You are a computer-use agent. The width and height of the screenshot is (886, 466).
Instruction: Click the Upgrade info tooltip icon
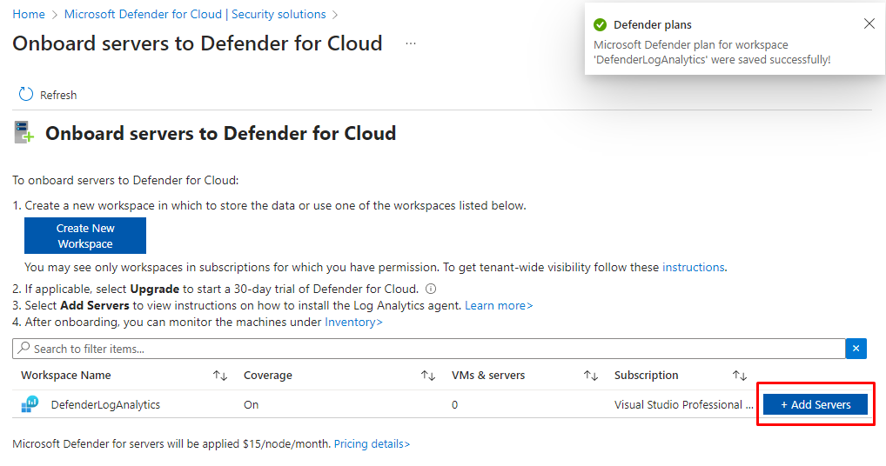431,290
